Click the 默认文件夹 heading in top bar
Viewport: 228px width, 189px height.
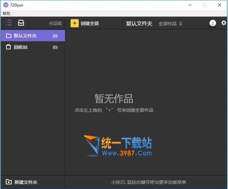tap(139, 24)
